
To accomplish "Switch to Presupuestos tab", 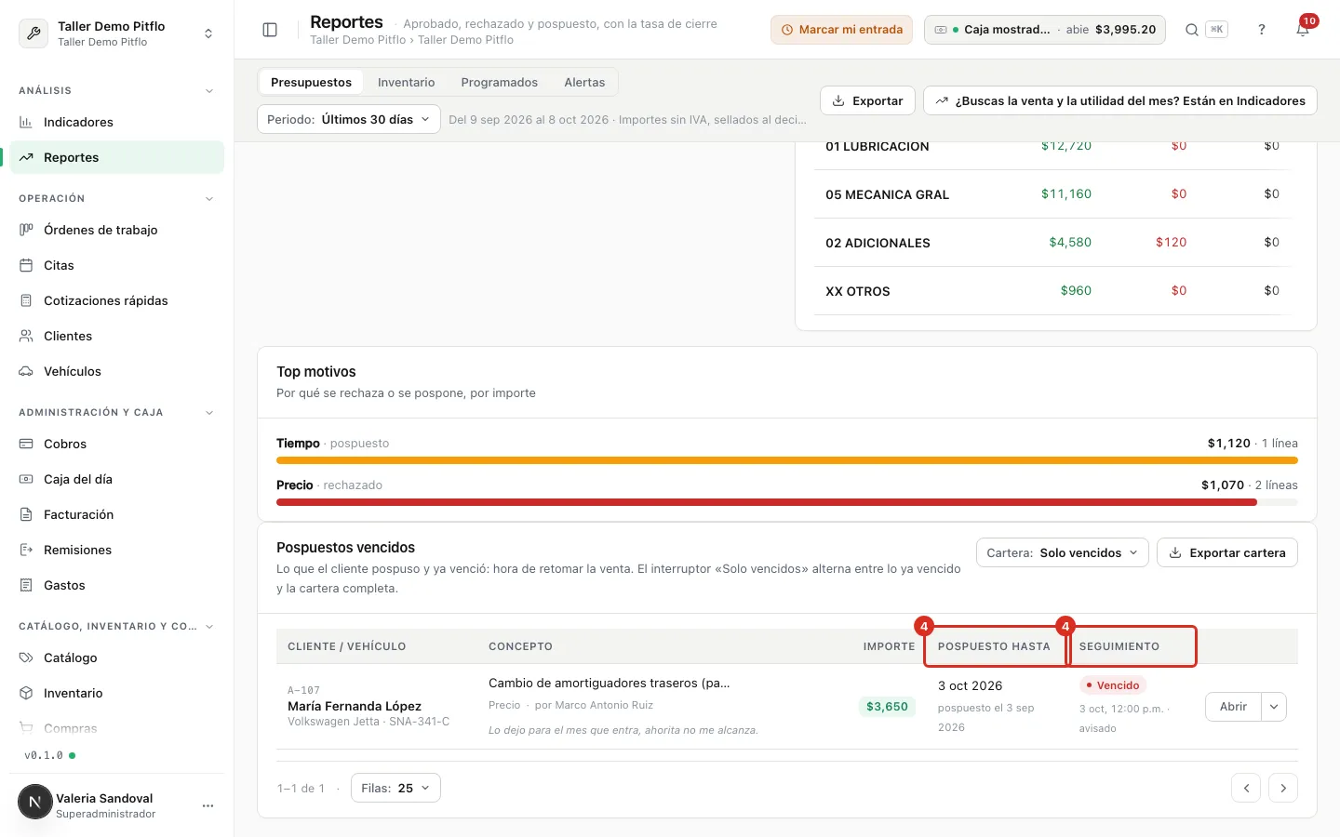I will point(311,82).
